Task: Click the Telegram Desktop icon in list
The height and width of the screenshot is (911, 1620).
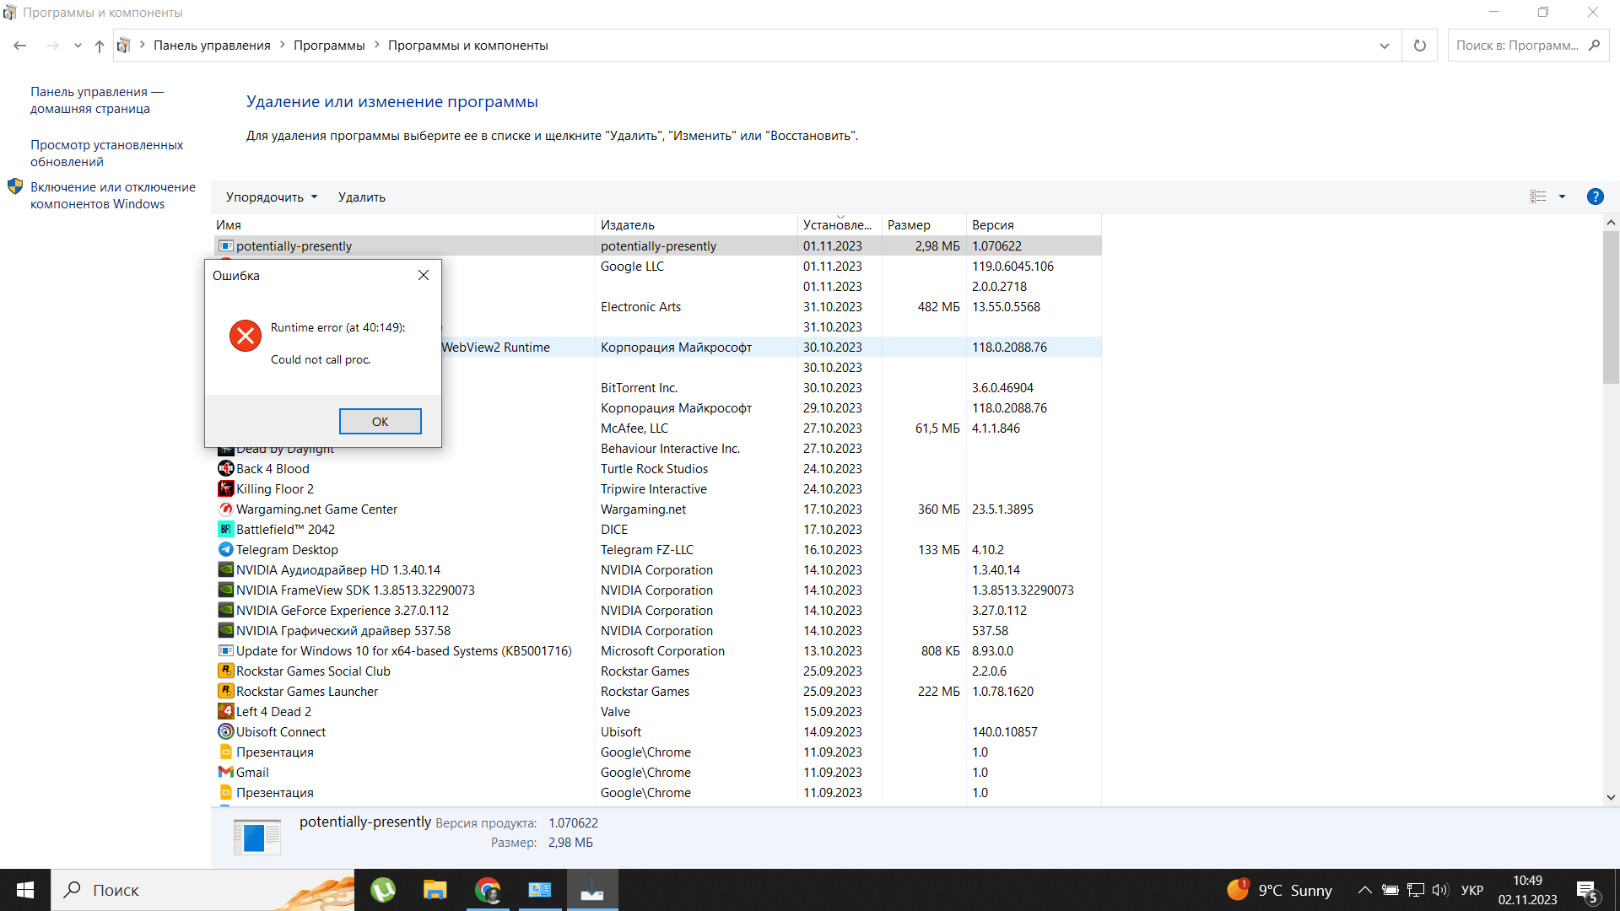Action: coord(225,549)
